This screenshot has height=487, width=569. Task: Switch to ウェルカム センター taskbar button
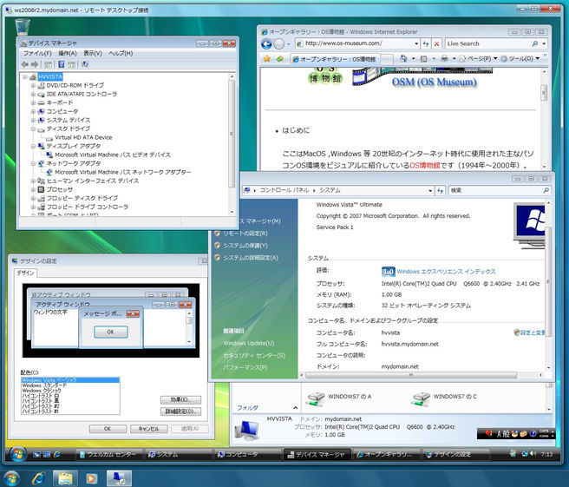pyautogui.click(x=108, y=454)
